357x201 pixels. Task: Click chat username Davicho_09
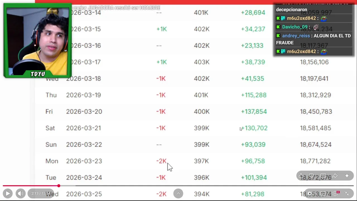tap(295, 27)
